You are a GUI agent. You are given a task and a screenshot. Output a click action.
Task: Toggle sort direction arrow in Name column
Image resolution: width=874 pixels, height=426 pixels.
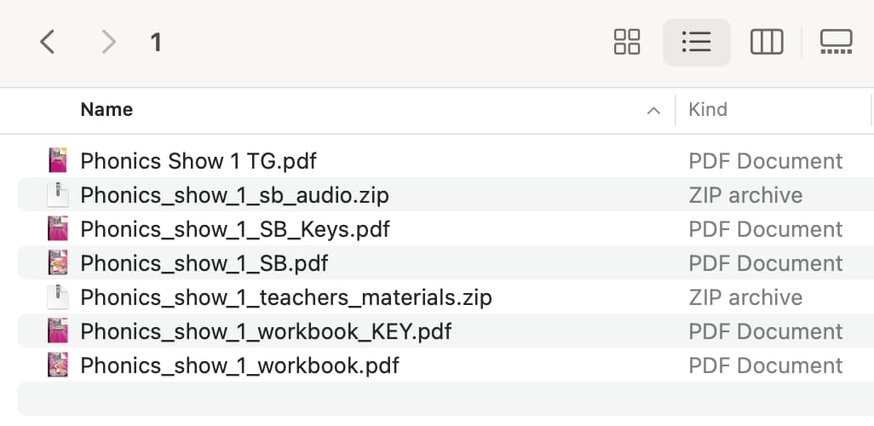653,111
